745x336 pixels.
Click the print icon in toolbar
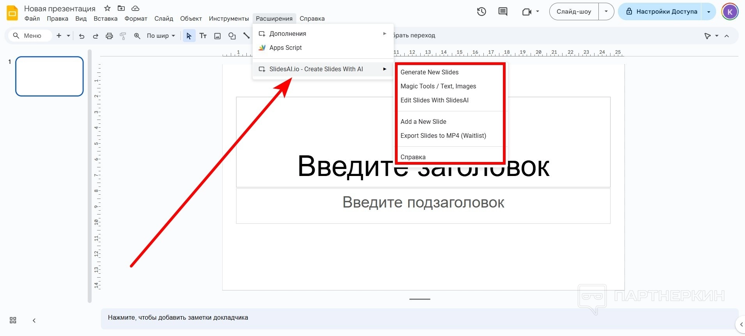coord(109,36)
